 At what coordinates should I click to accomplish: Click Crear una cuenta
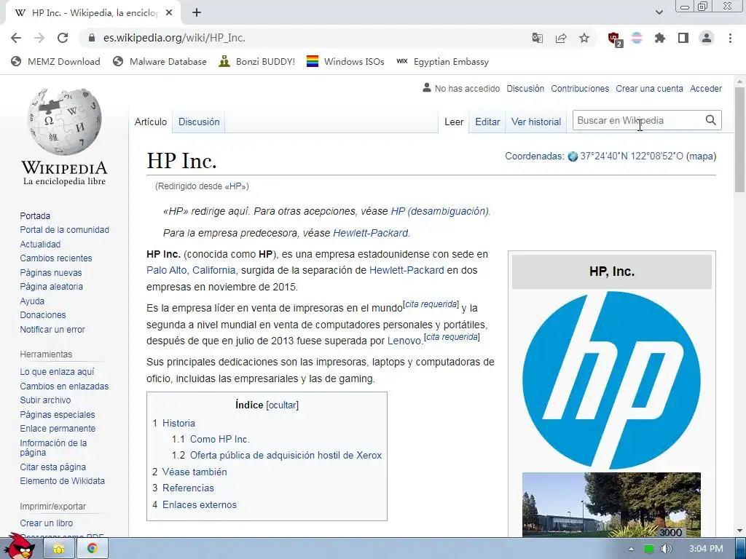pyautogui.click(x=649, y=88)
